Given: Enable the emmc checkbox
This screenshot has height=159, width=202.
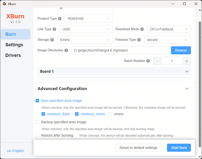Looking at the screenshot, I should [111, 114].
